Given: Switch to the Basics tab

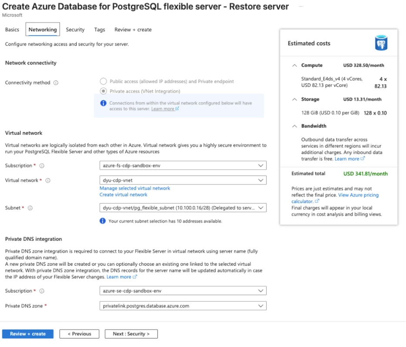Looking at the screenshot, I should [12, 30].
